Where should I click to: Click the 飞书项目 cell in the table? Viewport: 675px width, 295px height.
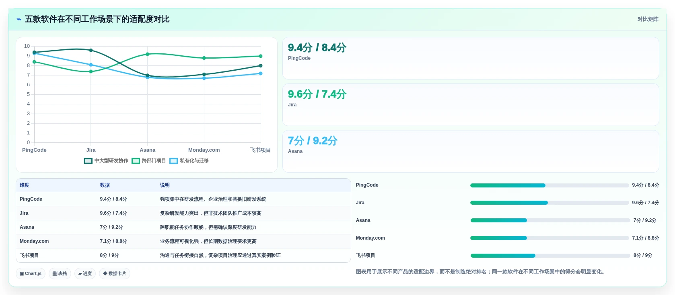click(x=29, y=255)
